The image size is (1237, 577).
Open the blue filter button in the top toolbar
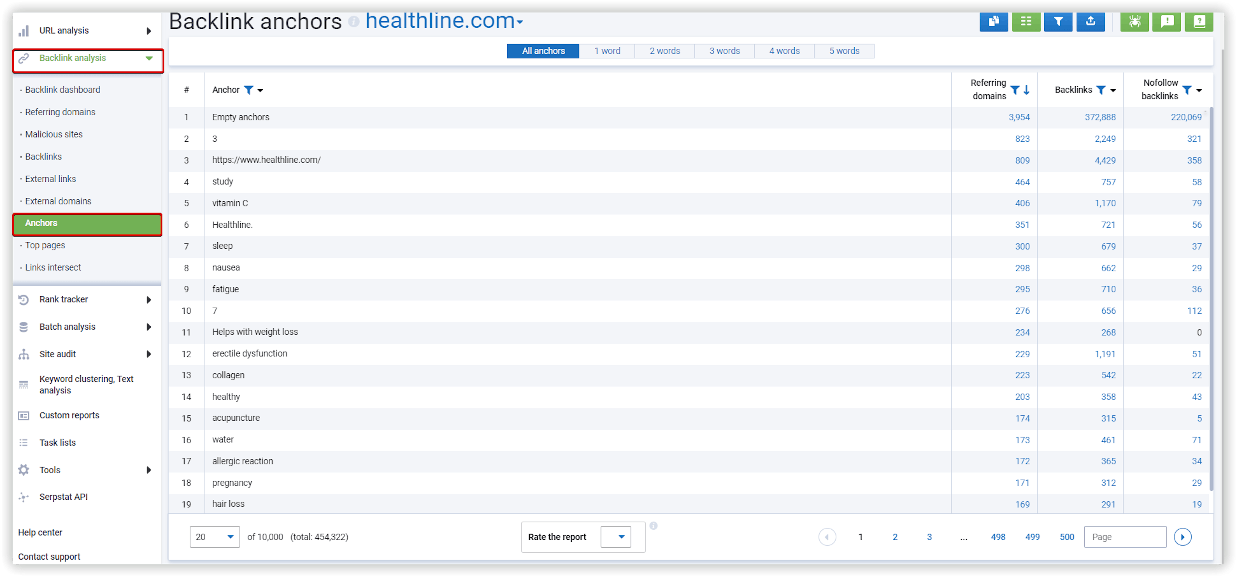[1058, 21]
